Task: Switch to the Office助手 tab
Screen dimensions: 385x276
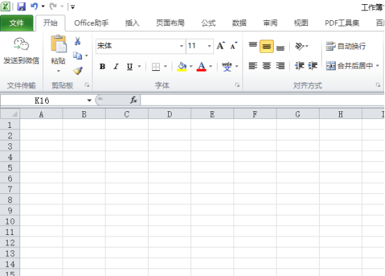Action: [91, 23]
